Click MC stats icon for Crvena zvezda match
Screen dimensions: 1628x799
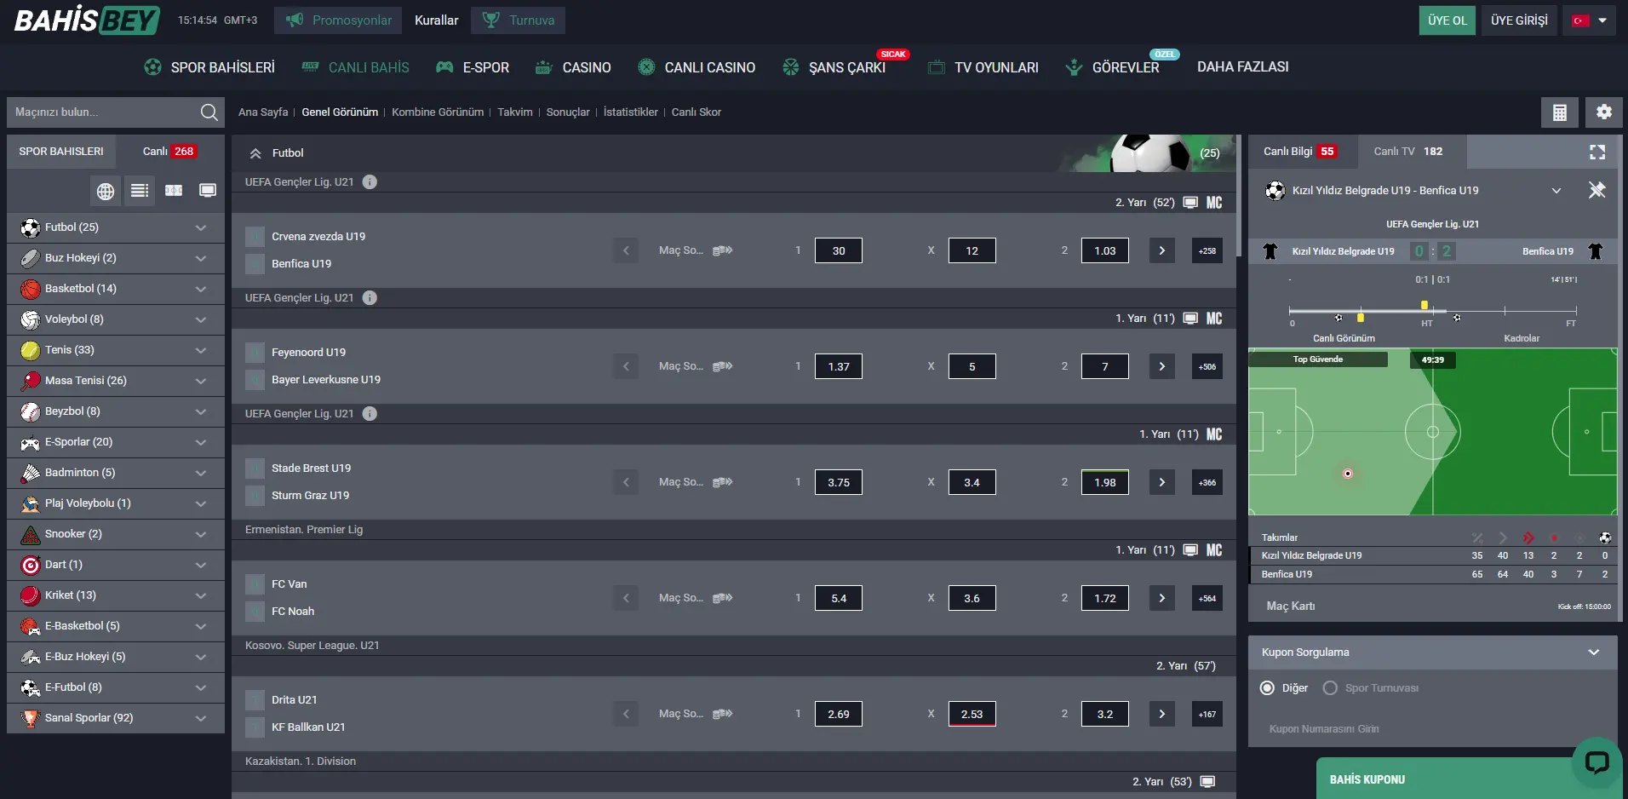coord(1214,203)
